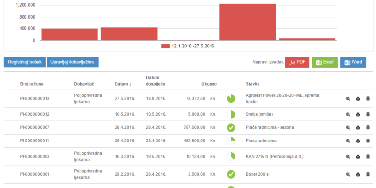Click amount 462.500,00
Viewport: 376px width, 188px height.
pos(194,141)
